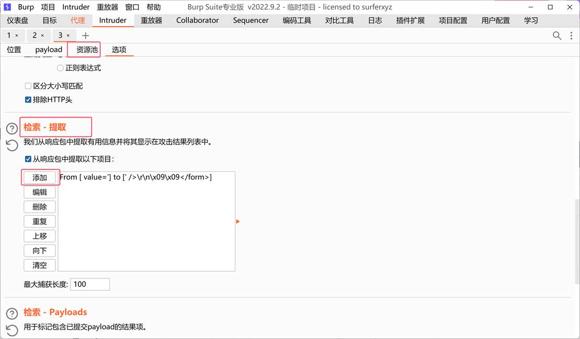The width and height of the screenshot is (580, 339).
Task: Select the 正则表达式 radio option
Action: 60,68
